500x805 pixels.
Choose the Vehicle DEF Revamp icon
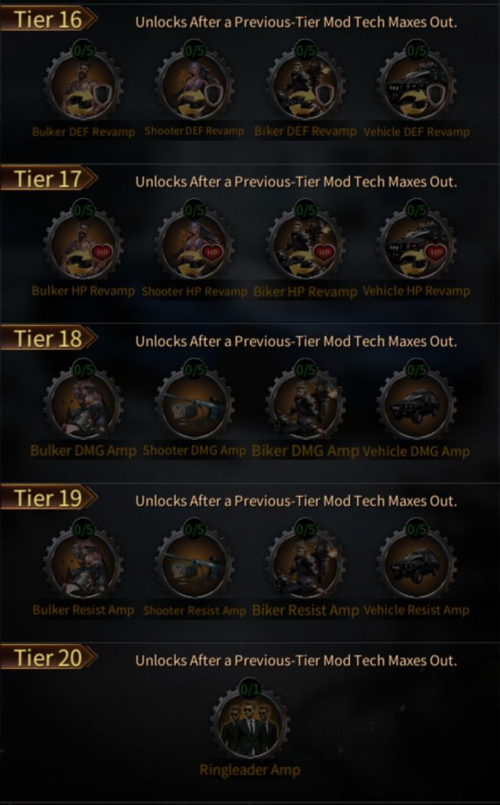tap(417, 83)
